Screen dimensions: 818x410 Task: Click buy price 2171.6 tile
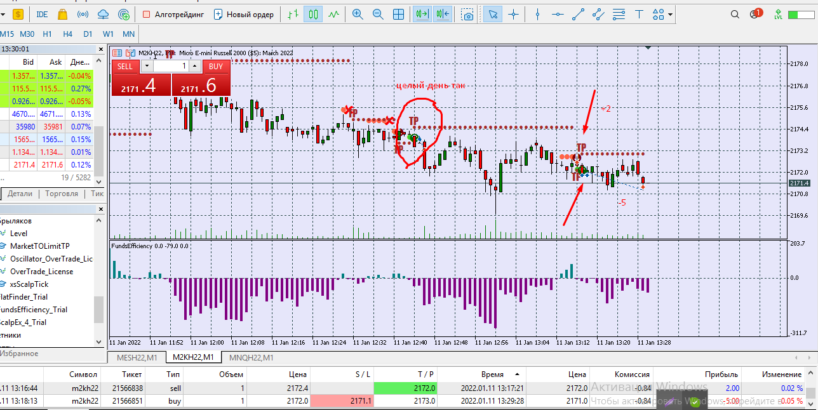tap(201, 85)
